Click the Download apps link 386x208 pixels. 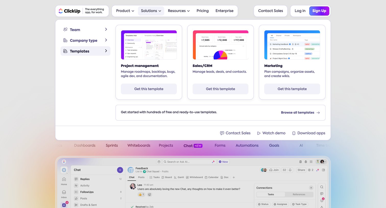click(x=309, y=133)
